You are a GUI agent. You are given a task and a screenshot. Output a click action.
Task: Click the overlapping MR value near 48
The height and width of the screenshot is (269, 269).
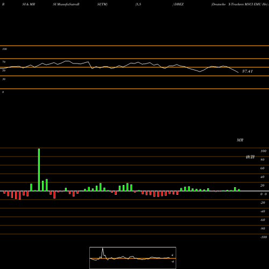coord(250,157)
